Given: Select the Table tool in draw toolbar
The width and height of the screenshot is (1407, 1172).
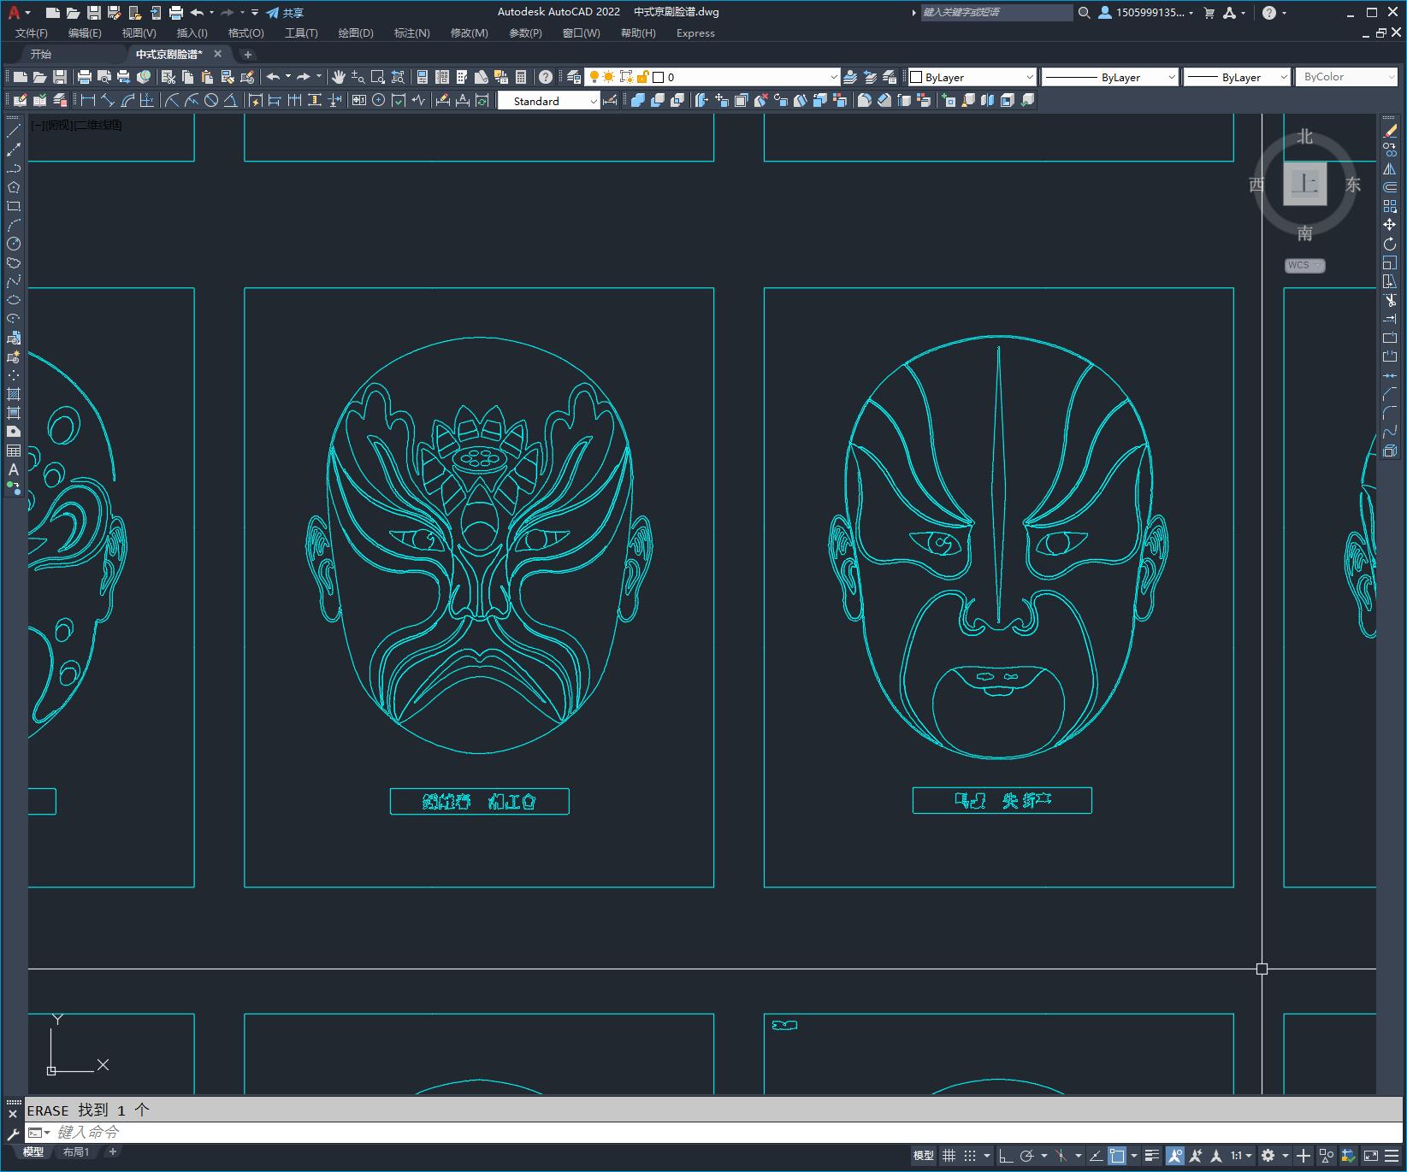Looking at the screenshot, I should [x=14, y=451].
